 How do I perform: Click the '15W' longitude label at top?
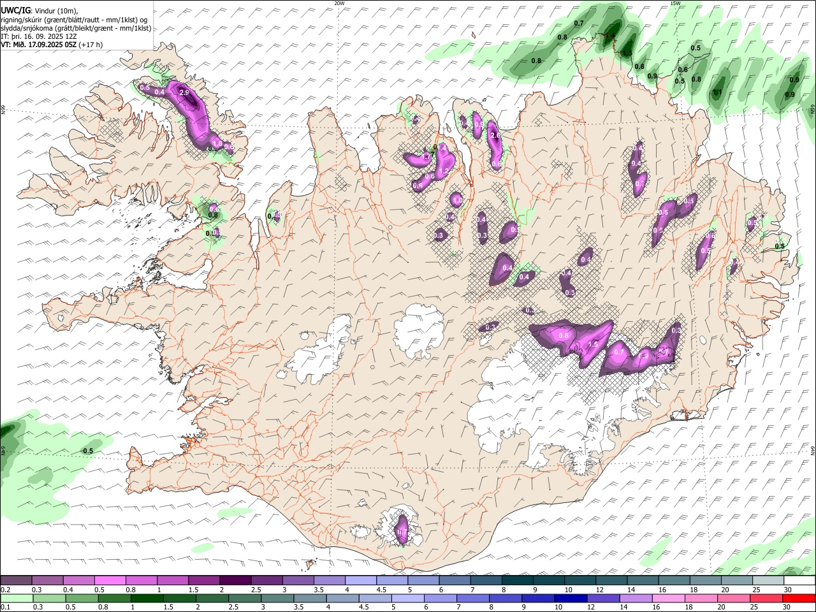pyautogui.click(x=675, y=3)
